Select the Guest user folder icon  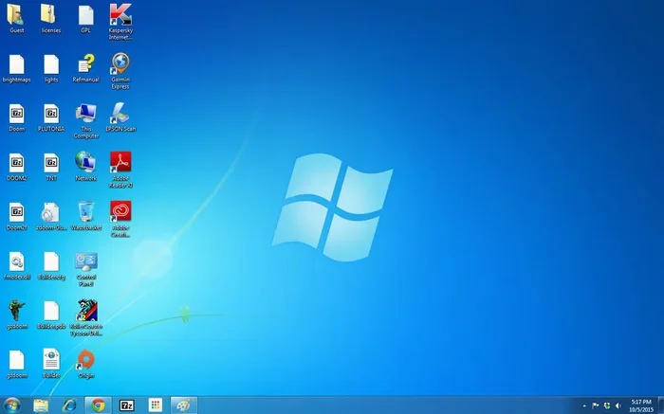16,15
